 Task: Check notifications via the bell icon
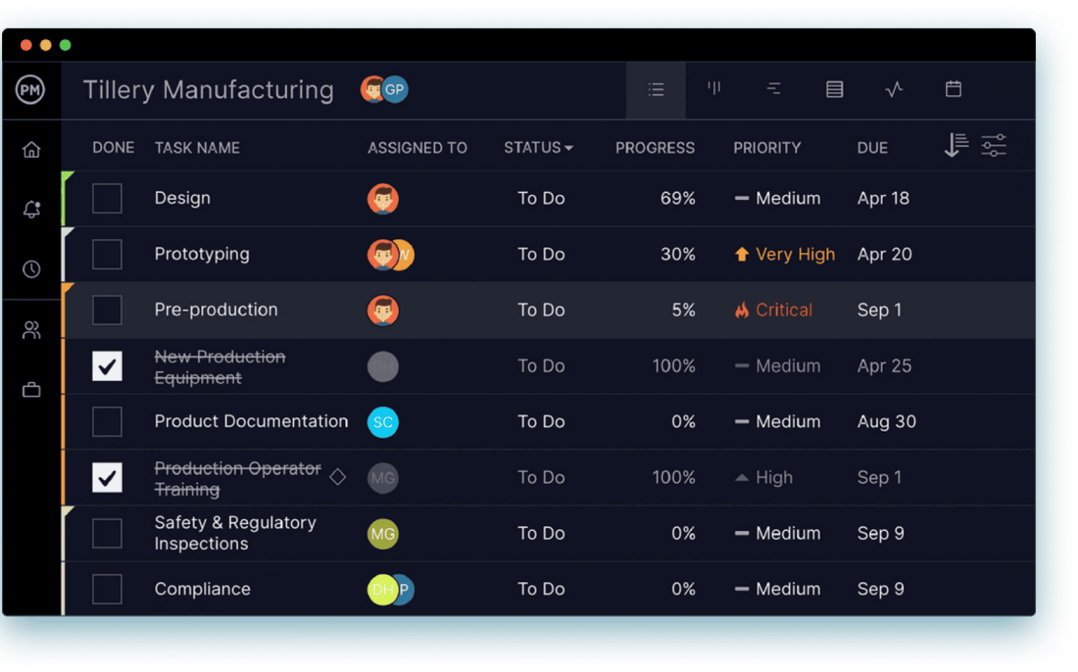32,208
